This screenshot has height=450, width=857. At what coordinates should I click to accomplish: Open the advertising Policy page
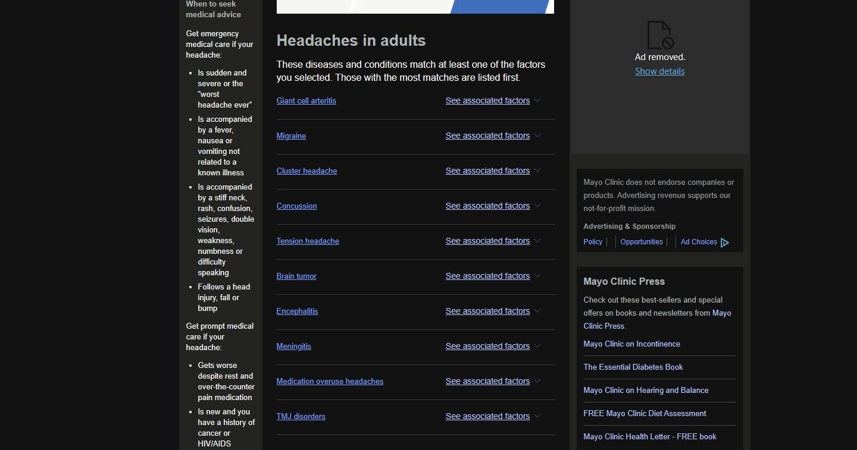click(x=593, y=242)
